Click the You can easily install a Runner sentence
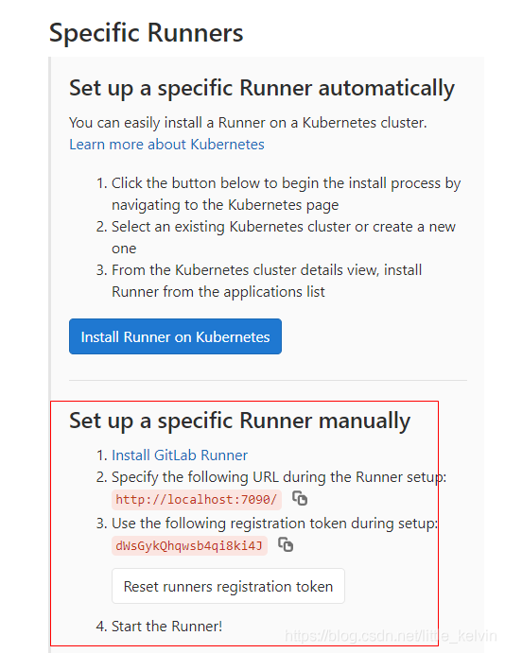 (x=248, y=123)
